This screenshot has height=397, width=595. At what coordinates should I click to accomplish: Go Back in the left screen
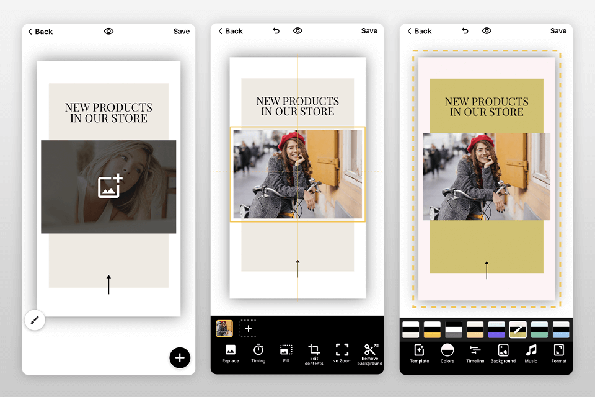40,32
